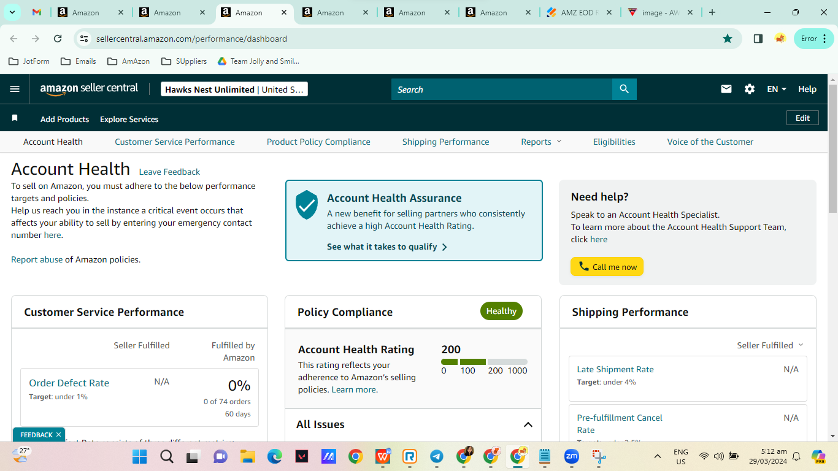Open the Hawks Nest Unlimited store selector
This screenshot has height=471, width=838.
click(x=234, y=89)
